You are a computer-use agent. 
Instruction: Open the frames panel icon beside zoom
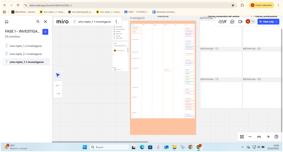click(x=242, y=137)
